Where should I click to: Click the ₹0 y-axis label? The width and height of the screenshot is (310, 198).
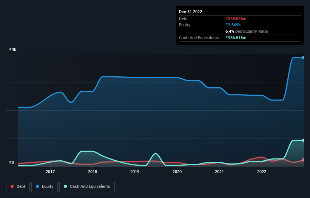12,162
